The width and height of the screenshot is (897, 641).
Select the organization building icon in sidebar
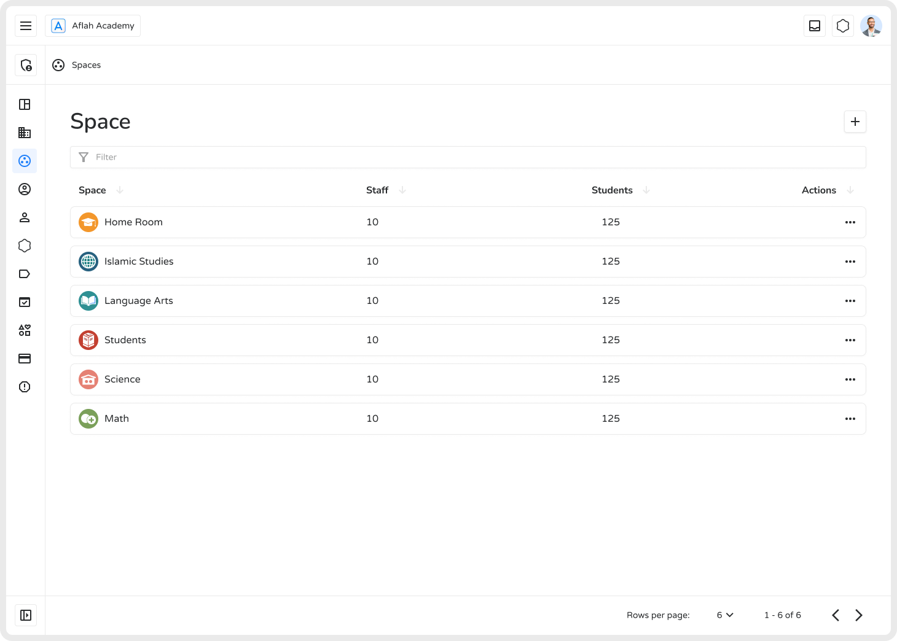coord(25,133)
